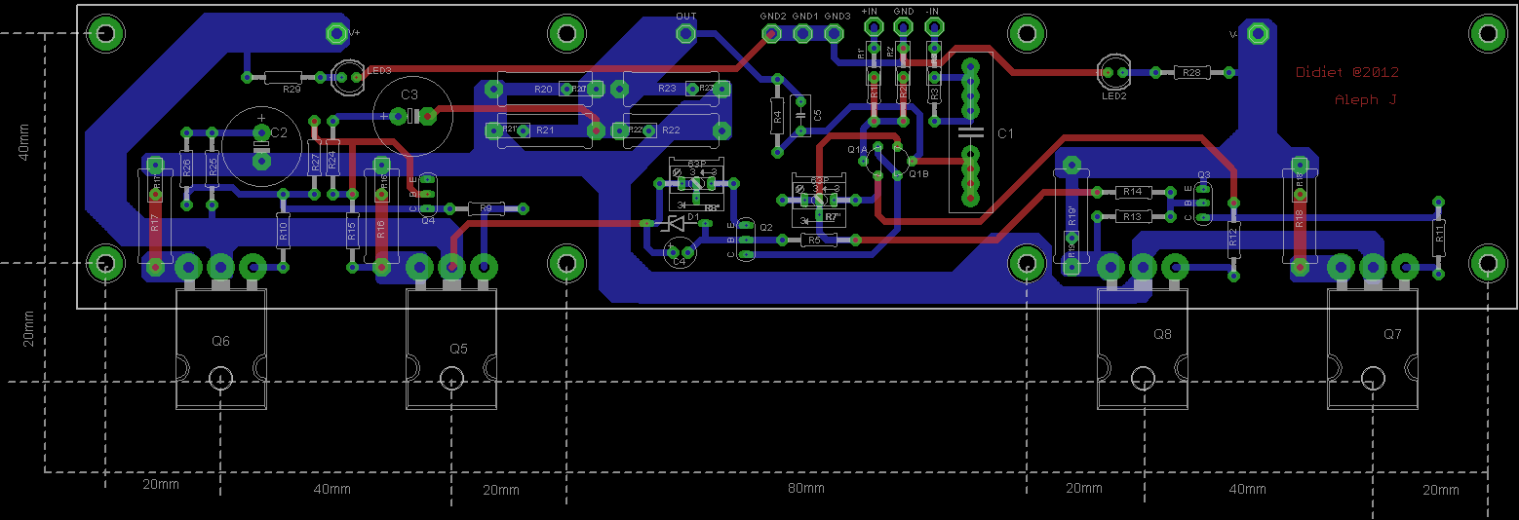This screenshot has width=1519, height=520.
Task: Select the Q2 transistor
Action: [x=746, y=239]
